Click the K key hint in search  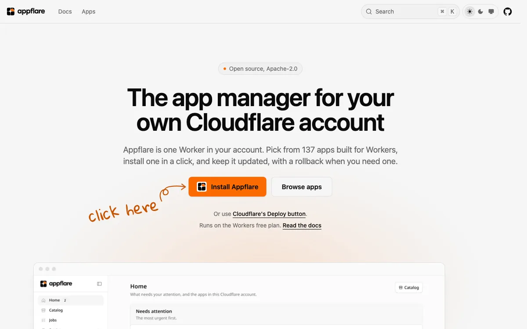tap(452, 12)
